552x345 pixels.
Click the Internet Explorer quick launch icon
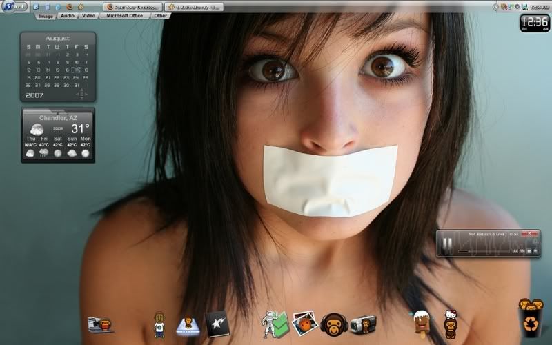pyautogui.click(x=36, y=7)
